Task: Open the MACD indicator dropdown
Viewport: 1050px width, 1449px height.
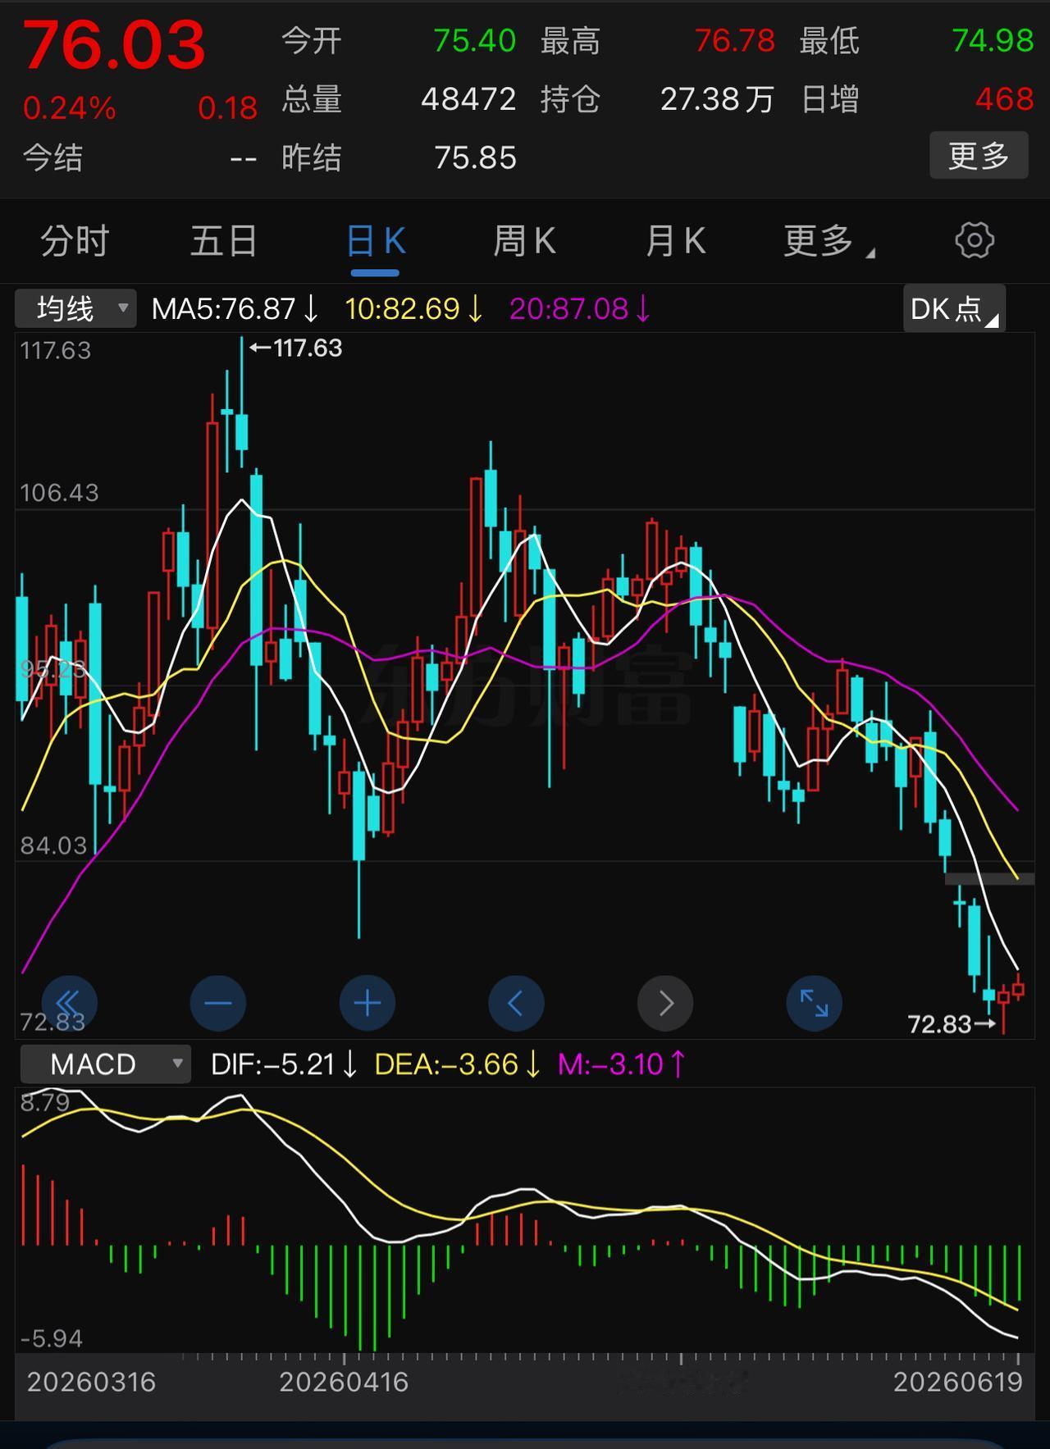Action: 106,1064
